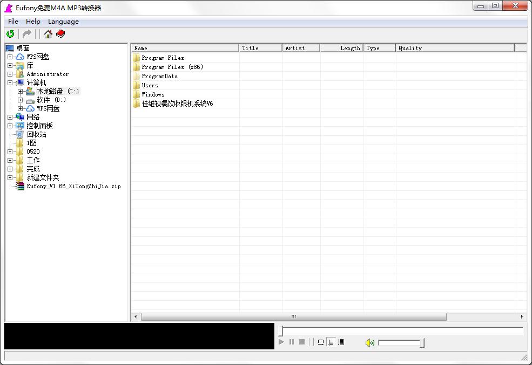This screenshot has width=532, height=365.
Task: Click the black video display area
Action: (x=139, y=336)
